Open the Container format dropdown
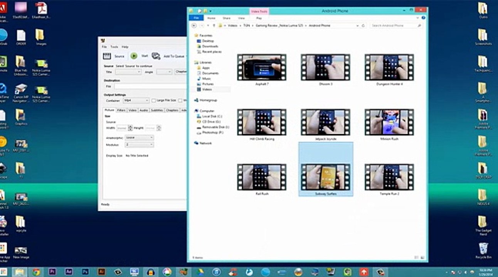Image resolution: width=498 pixels, height=277 pixels. [x=136, y=100]
